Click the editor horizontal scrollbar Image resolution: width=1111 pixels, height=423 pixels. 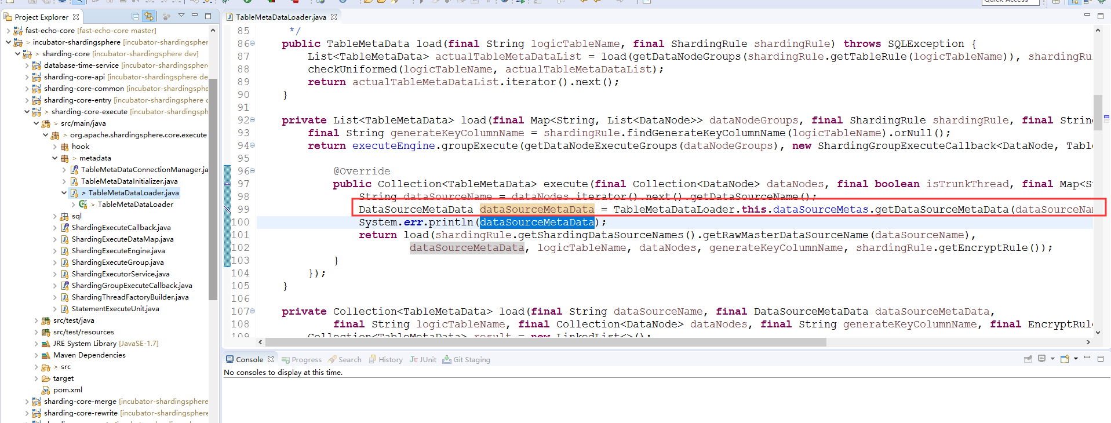(x=545, y=342)
